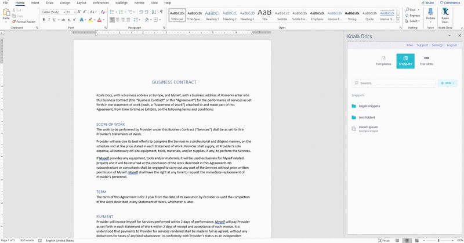The image size is (464, 243).
Task: Apply subscript formatting
Action: click(x=69, y=20)
